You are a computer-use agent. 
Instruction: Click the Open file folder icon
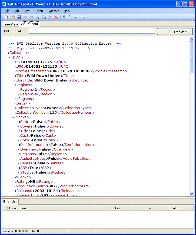tap(13, 17)
